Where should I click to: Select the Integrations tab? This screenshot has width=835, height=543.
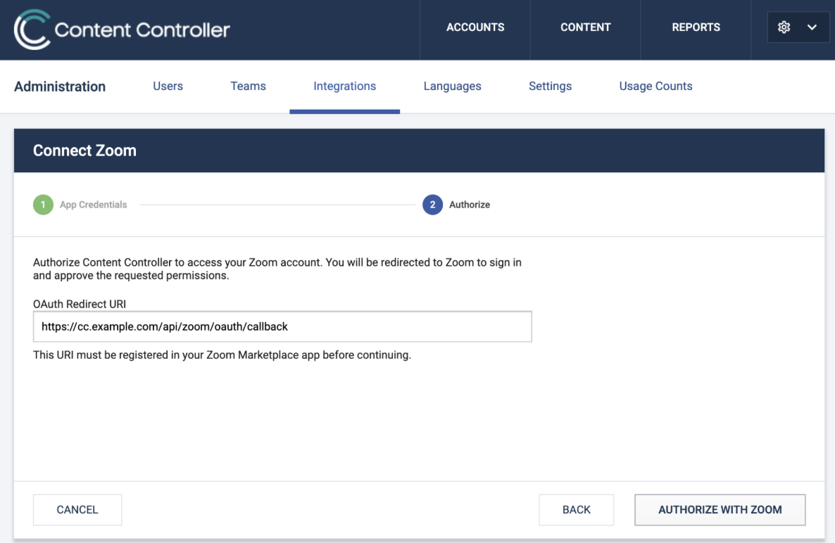[344, 86]
